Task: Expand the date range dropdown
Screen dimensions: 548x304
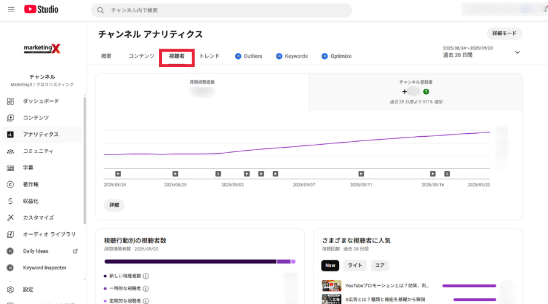Action: coord(517,52)
